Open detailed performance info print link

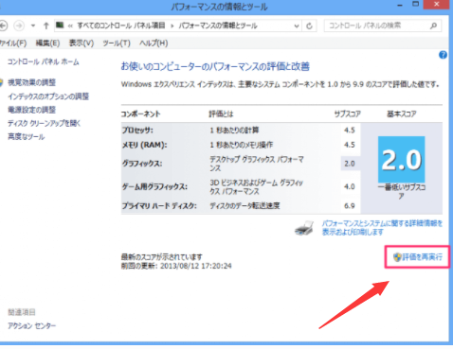click(382, 228)
